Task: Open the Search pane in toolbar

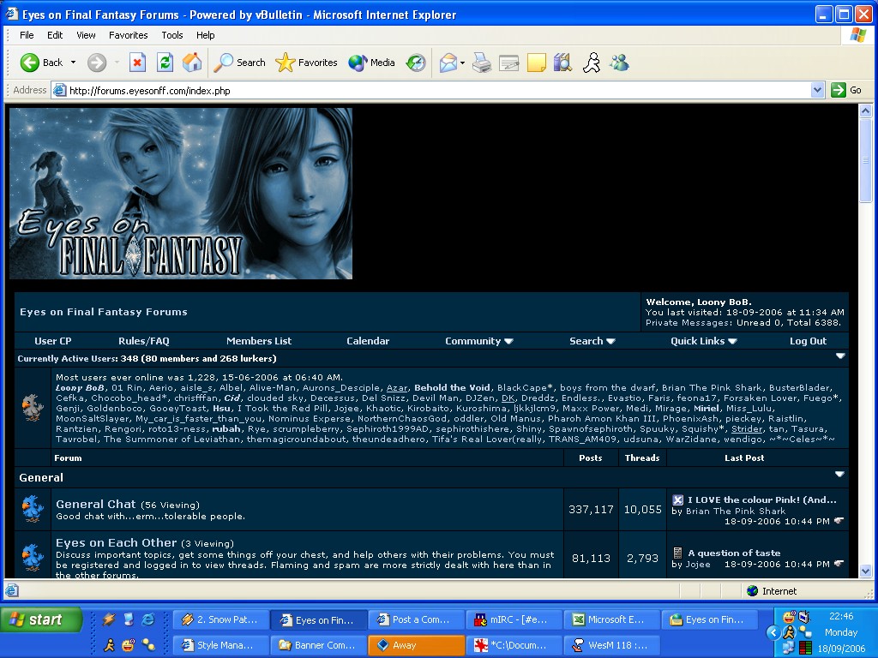Action: [x=239, y=63]
